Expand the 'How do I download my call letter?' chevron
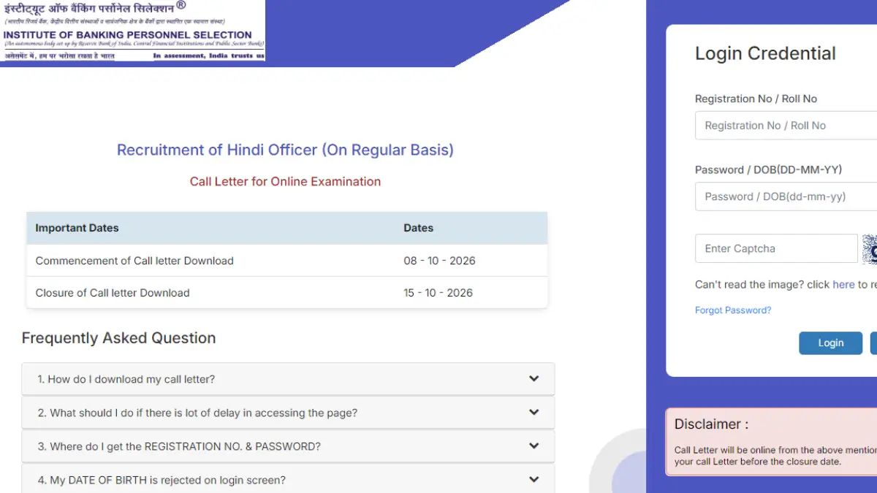This screenshot has width=877, height=493. (x=534, y=378)
